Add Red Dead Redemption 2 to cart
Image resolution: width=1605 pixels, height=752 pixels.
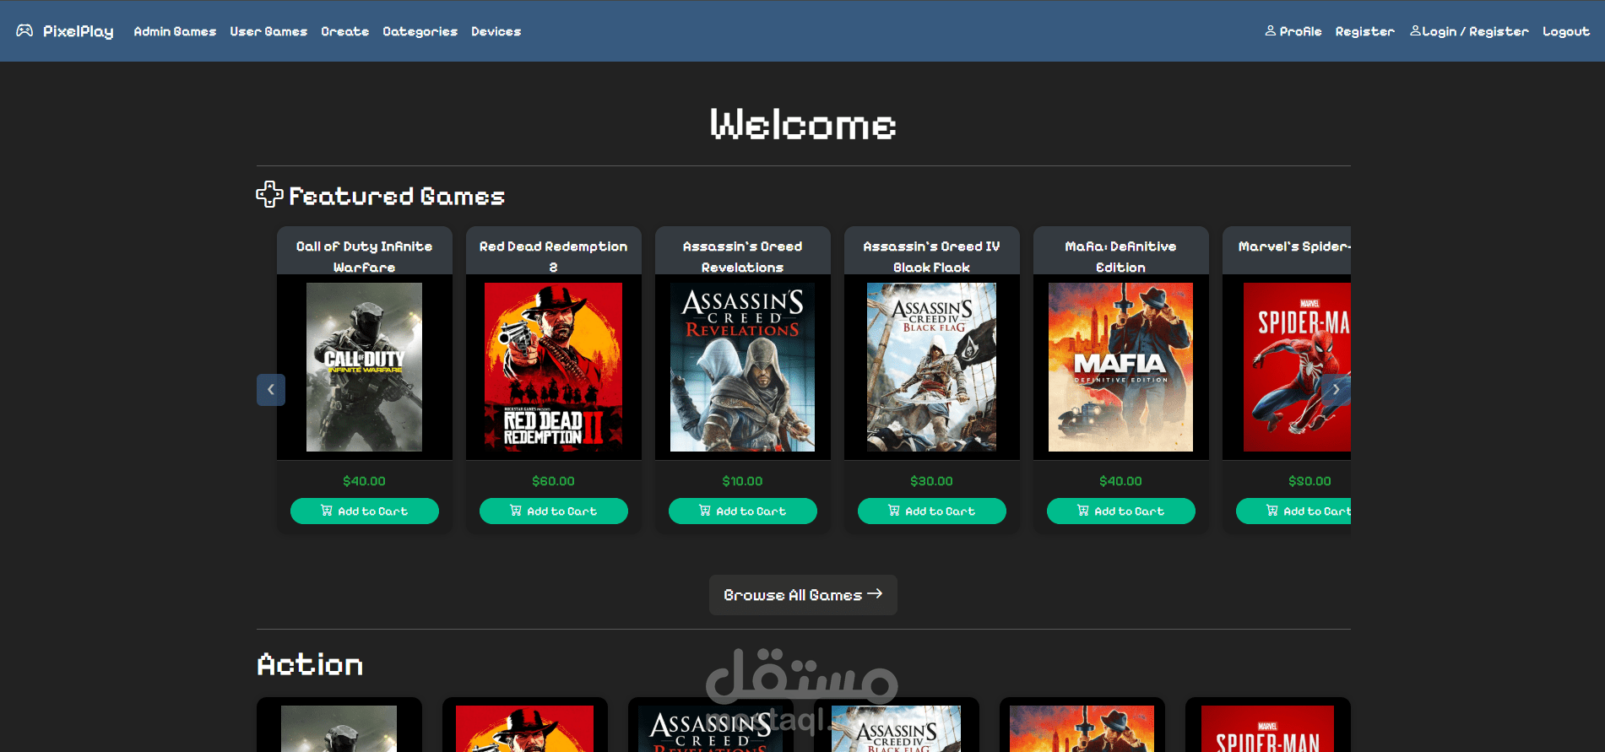pos(554,511)
